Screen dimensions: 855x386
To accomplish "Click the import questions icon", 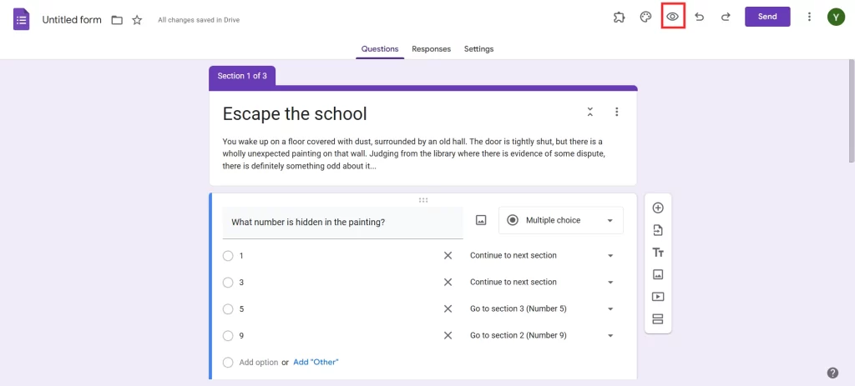I will [x=658, y=230].
